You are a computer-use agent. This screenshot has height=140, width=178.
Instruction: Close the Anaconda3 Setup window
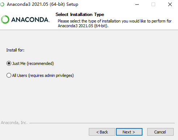click(x=170, y=4)
